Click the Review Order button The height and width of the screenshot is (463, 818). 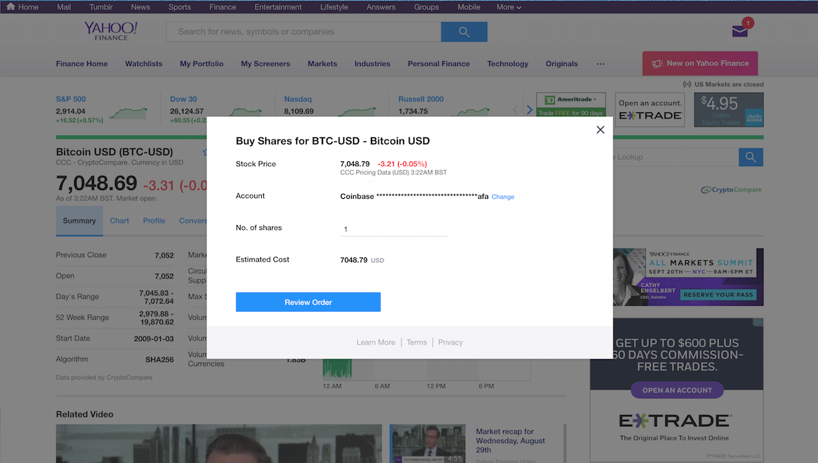pos(308,302)
